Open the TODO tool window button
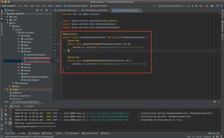 (x=10, y=133)
